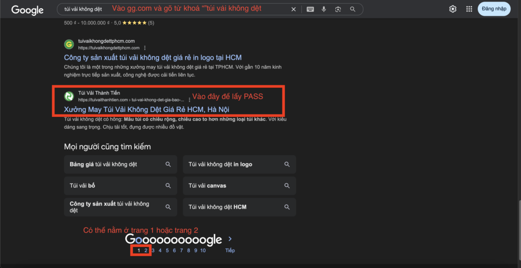521x268 pixels.
Task: Choose Túi vải không dệt HCM suggestion
Action: (x=239, y=207)
